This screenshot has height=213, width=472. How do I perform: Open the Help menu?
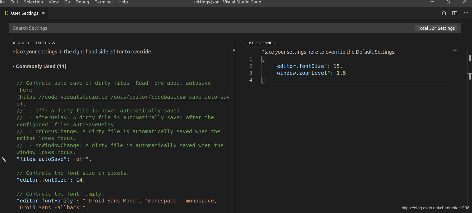[123, 2]
